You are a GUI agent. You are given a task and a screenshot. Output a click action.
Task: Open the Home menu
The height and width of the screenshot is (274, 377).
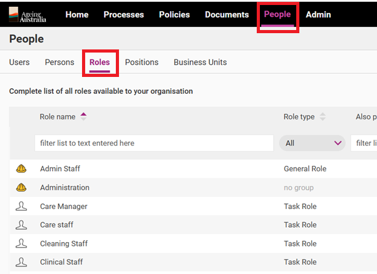tap(77, 14)
